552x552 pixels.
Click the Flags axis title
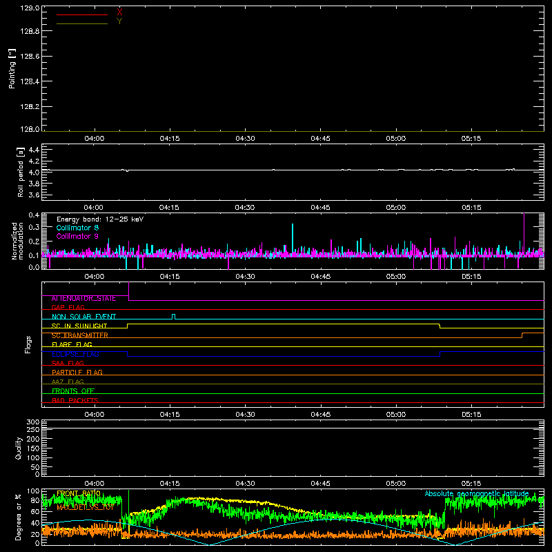click(x=28, y=344)
